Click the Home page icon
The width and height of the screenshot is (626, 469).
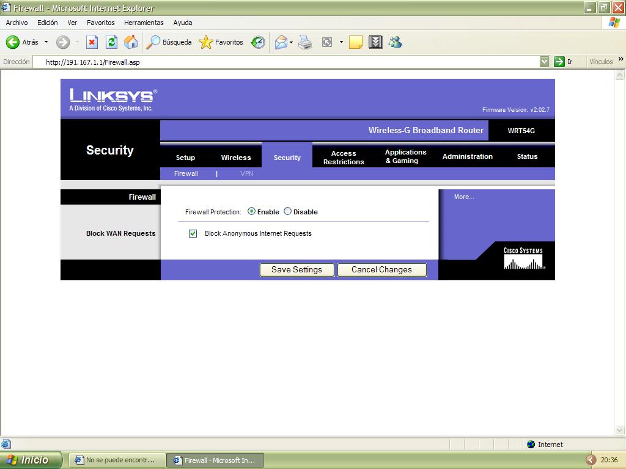pyautogui.click(x=131, y=42)
